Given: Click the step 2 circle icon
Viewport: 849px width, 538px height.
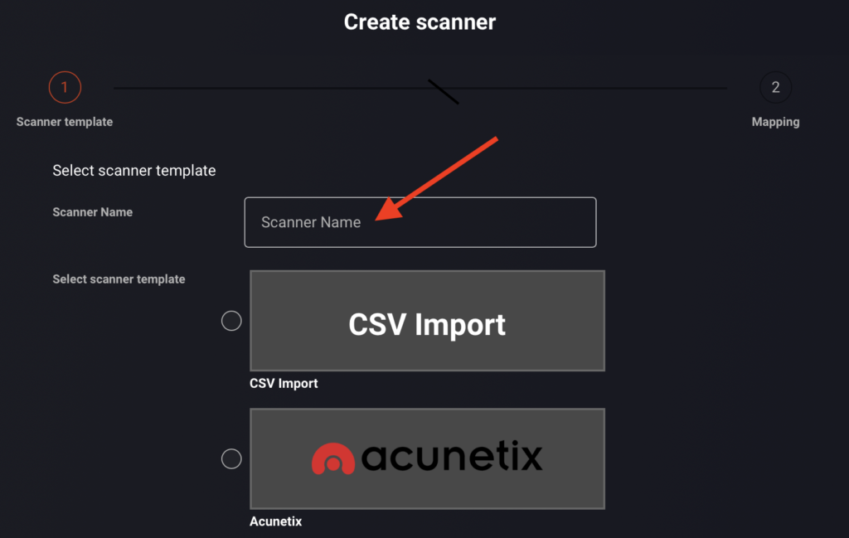Looking at the screenshot, I should [x=775, y=87].
